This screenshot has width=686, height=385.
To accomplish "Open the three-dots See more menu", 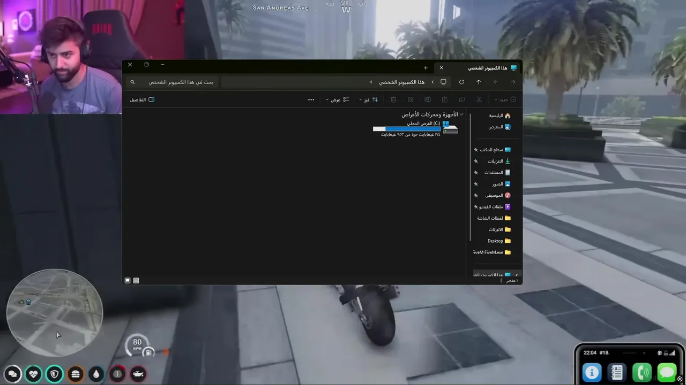I will (311, 99).
